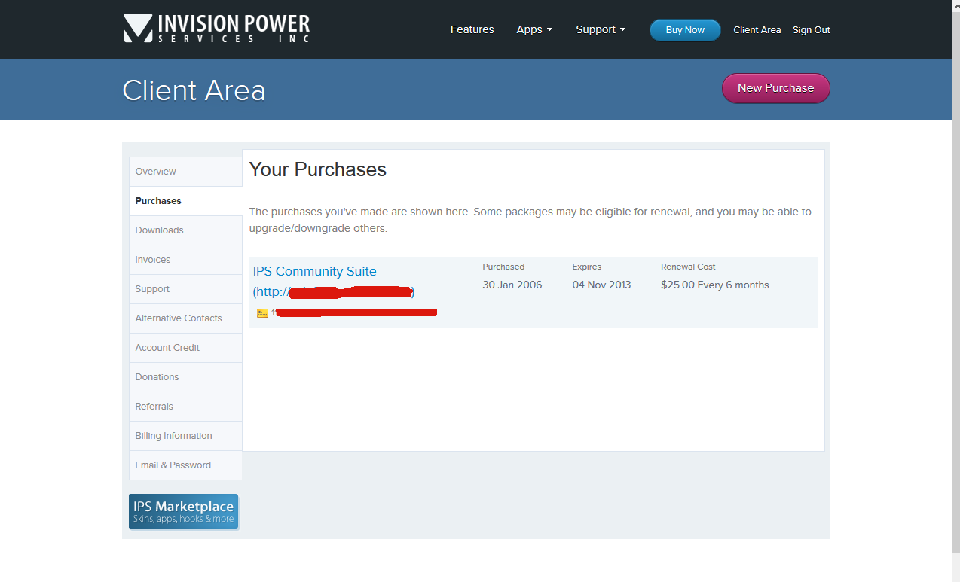
Task: Open the Overview sidebar tab
Action: [x=185, y=172]
